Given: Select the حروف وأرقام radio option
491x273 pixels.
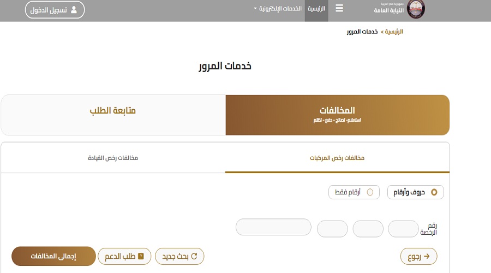Looking at the screenshot, I should click(434, 192).
